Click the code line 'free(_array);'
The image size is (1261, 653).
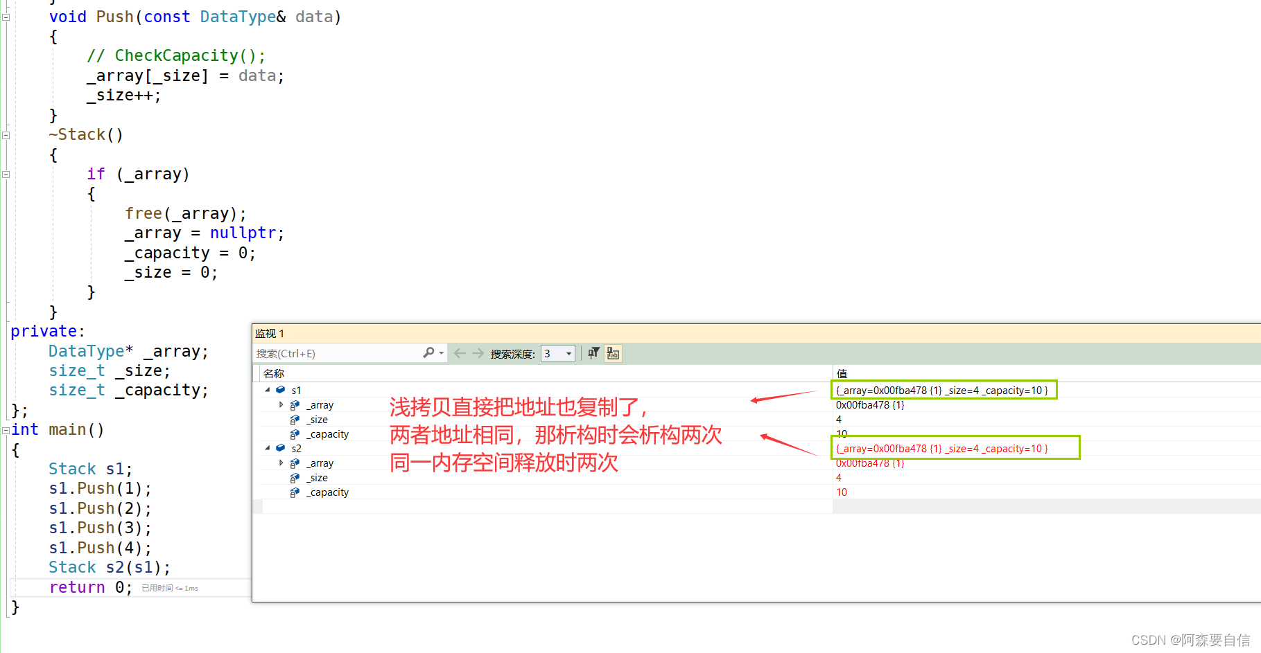pyautogui.click(x=186, y=213)
